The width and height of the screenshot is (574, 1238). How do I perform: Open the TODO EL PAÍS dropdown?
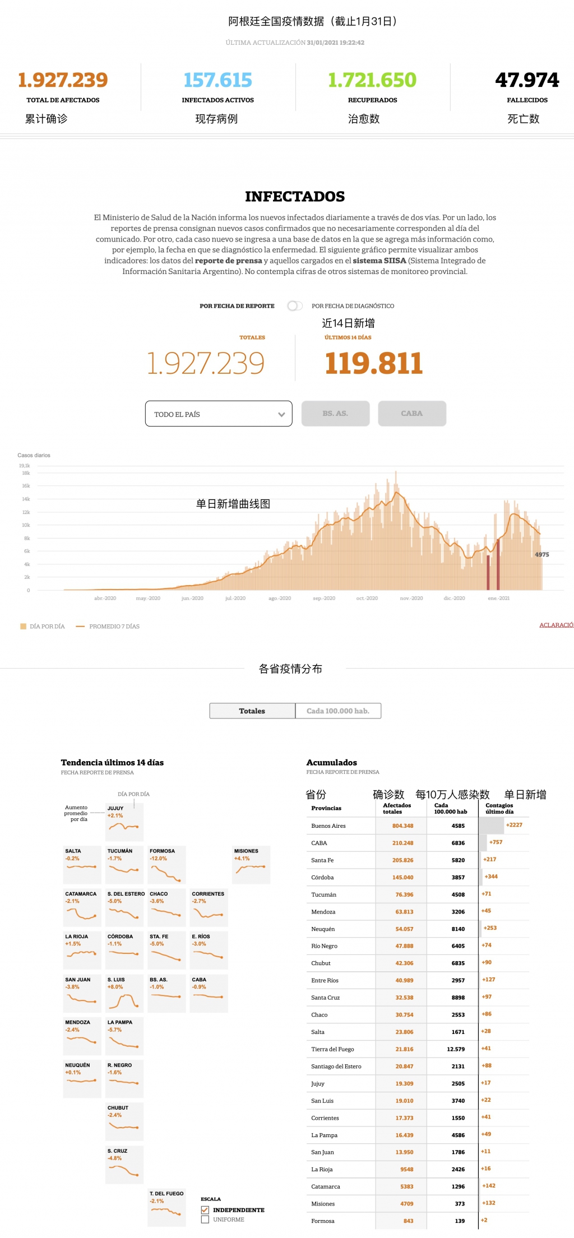point(218,414)
